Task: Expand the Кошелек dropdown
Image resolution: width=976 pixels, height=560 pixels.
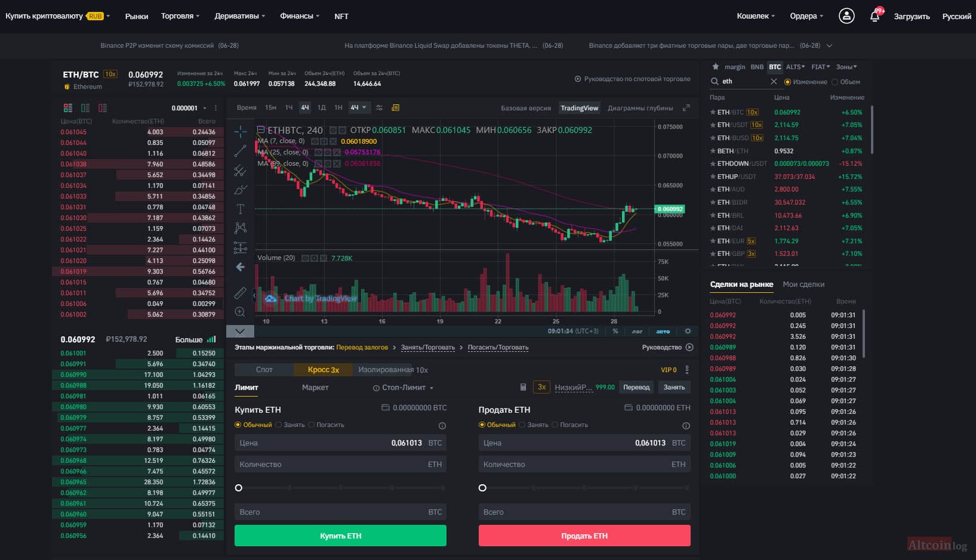Action: tap(756, 16)
